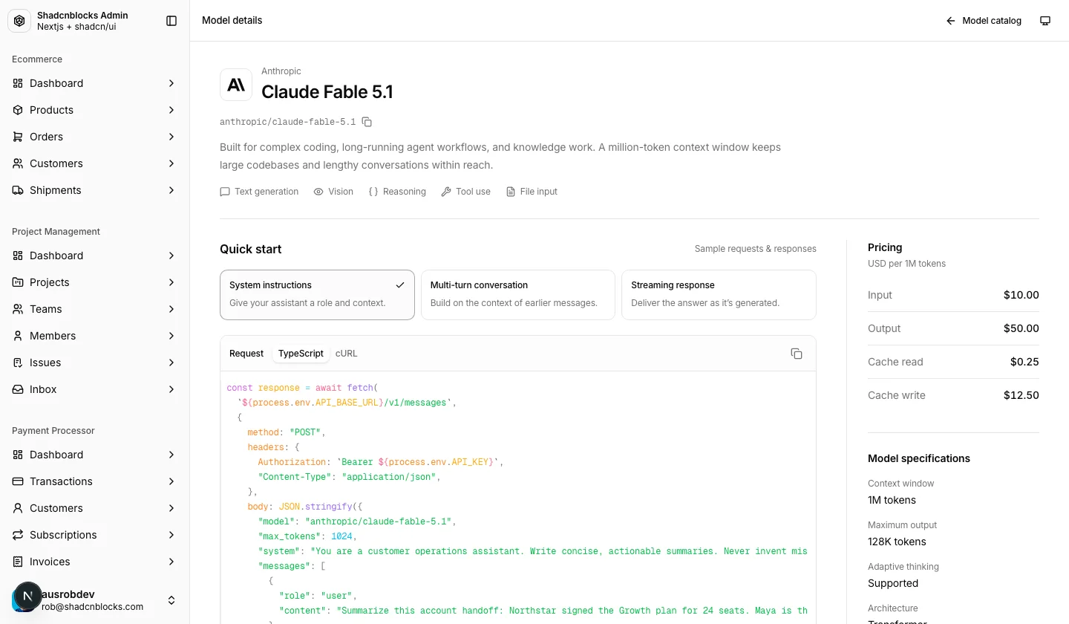Copy the Request code sample
This screenshot has width=1069, height=624.
click(797, 354)
